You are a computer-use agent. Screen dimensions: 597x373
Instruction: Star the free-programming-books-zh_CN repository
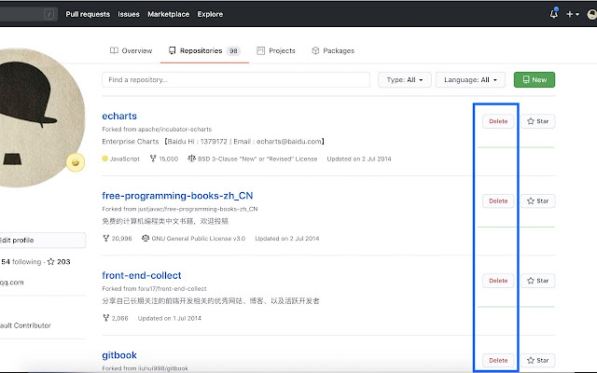(536, 200)
